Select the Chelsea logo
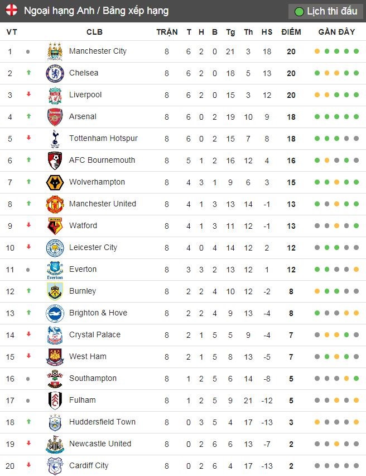Viewport: 366px width, 476px height. (54, 73)
